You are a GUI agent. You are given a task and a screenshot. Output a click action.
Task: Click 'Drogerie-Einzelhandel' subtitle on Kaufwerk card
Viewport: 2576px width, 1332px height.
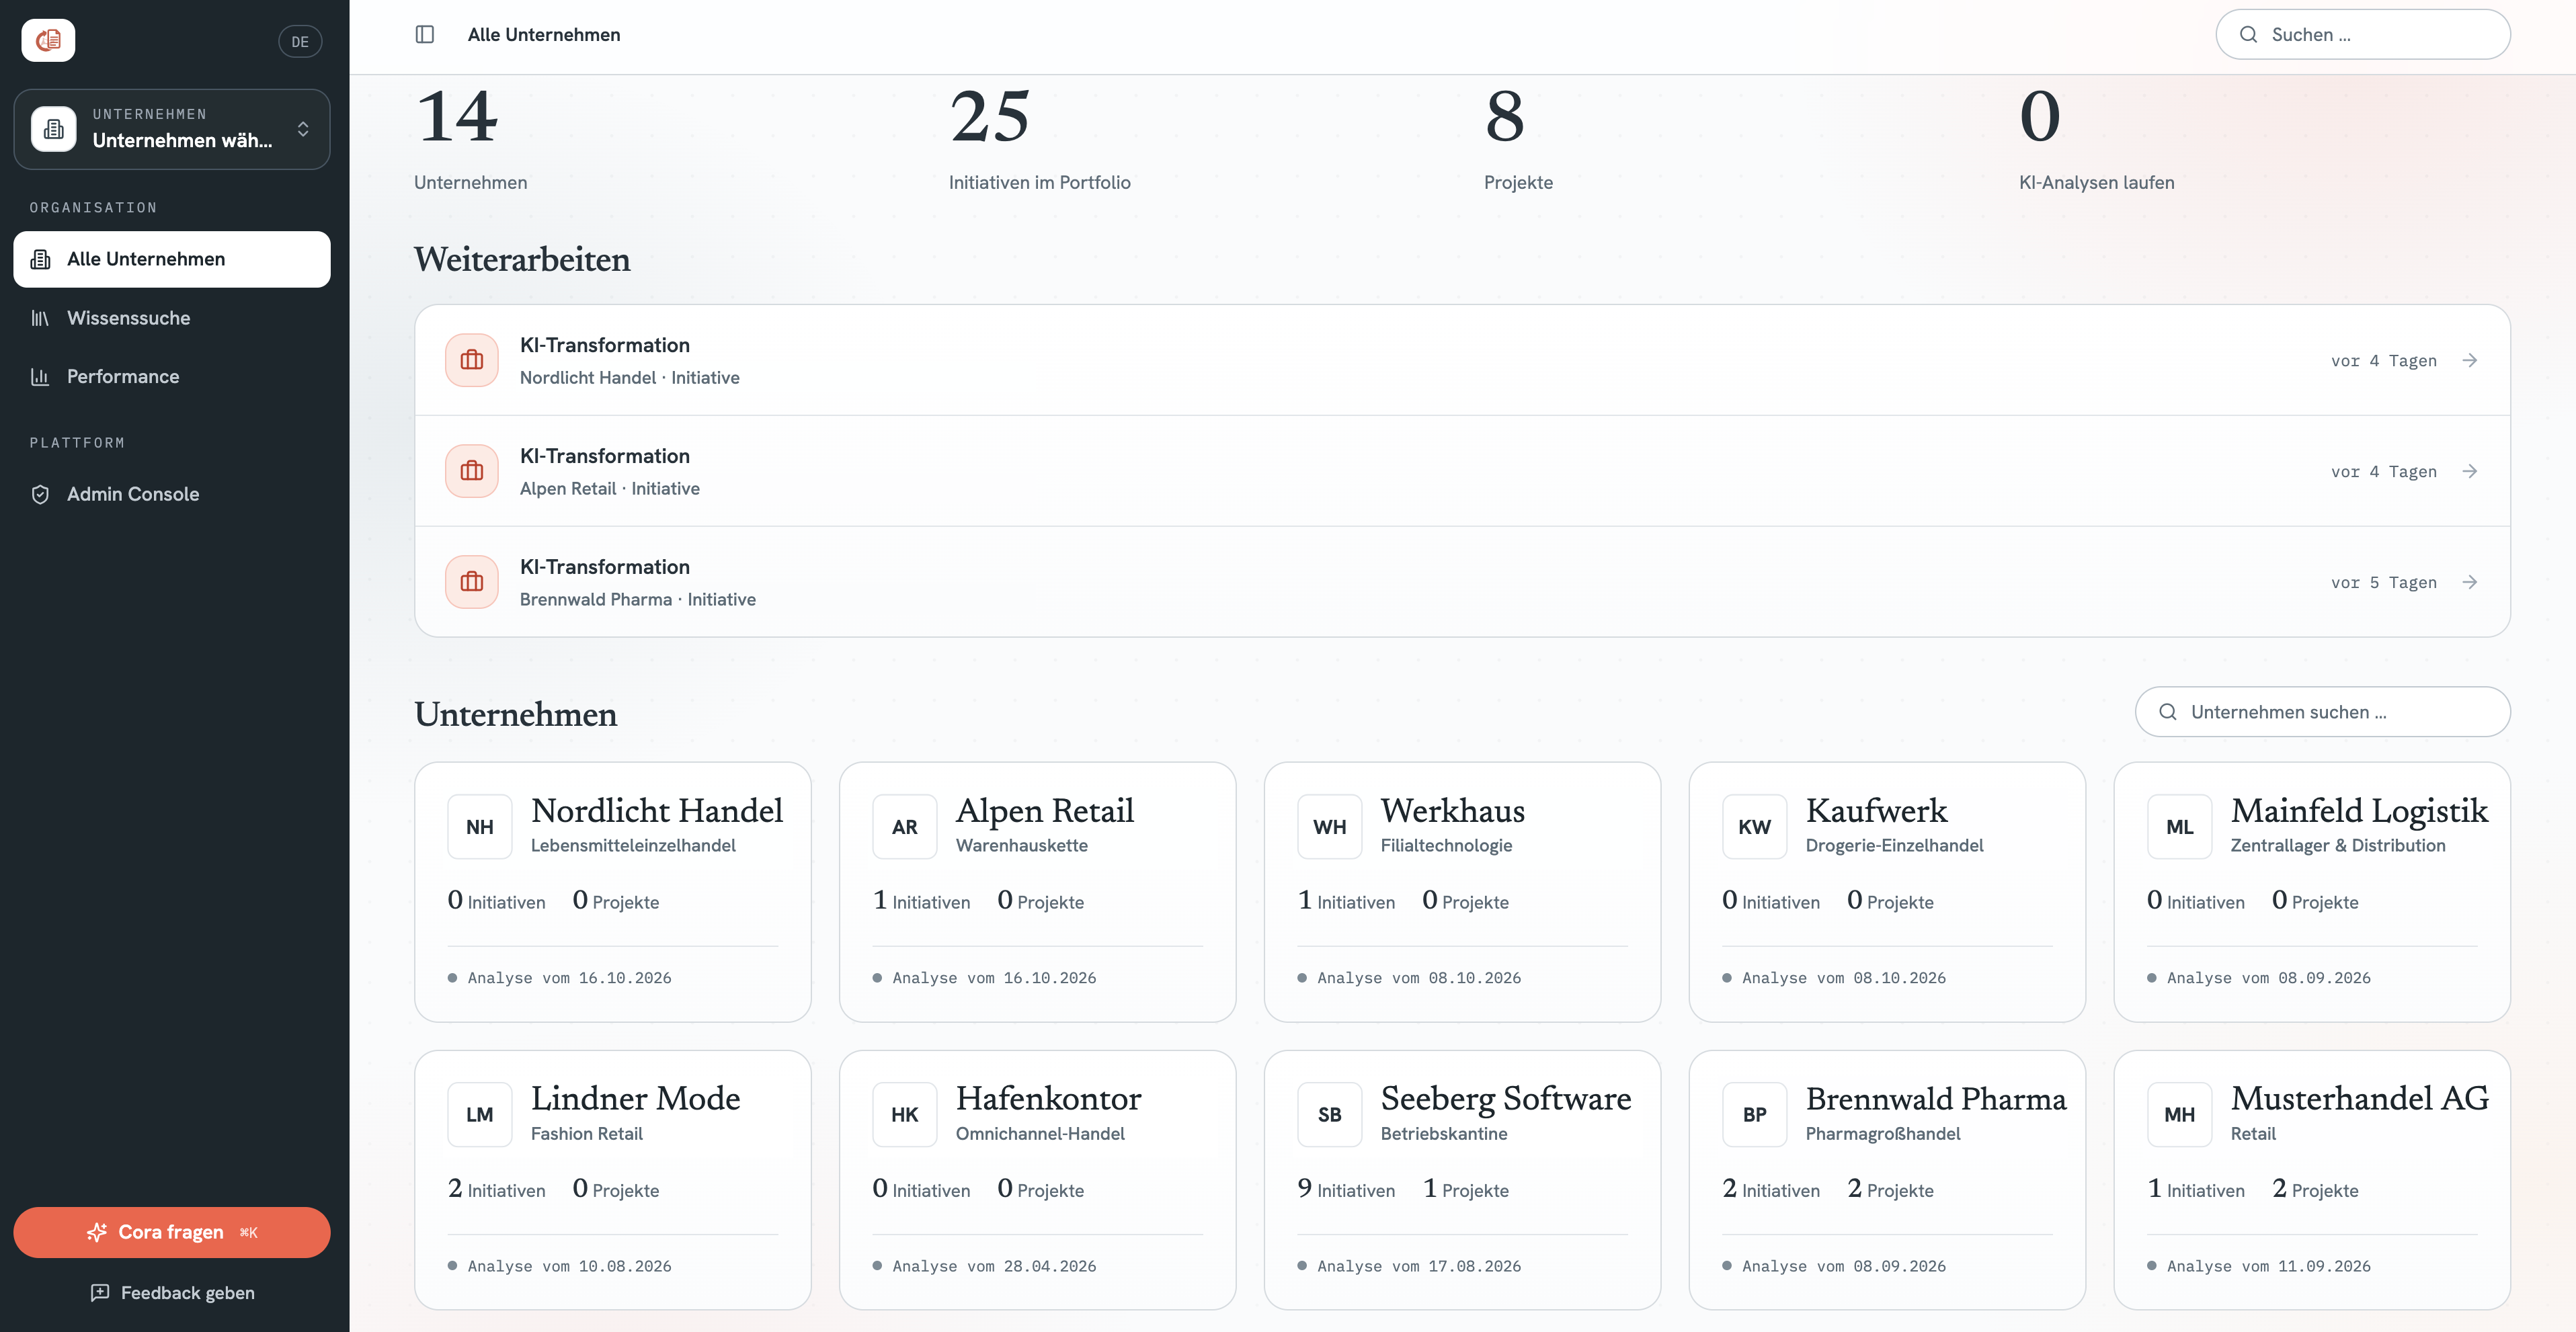(x=1894, y=846)
